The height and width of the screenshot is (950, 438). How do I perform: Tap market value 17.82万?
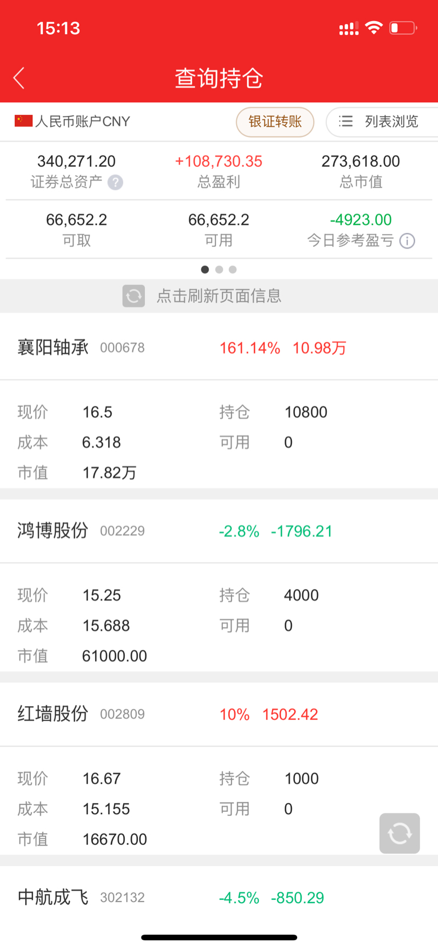tap(109, 473)
